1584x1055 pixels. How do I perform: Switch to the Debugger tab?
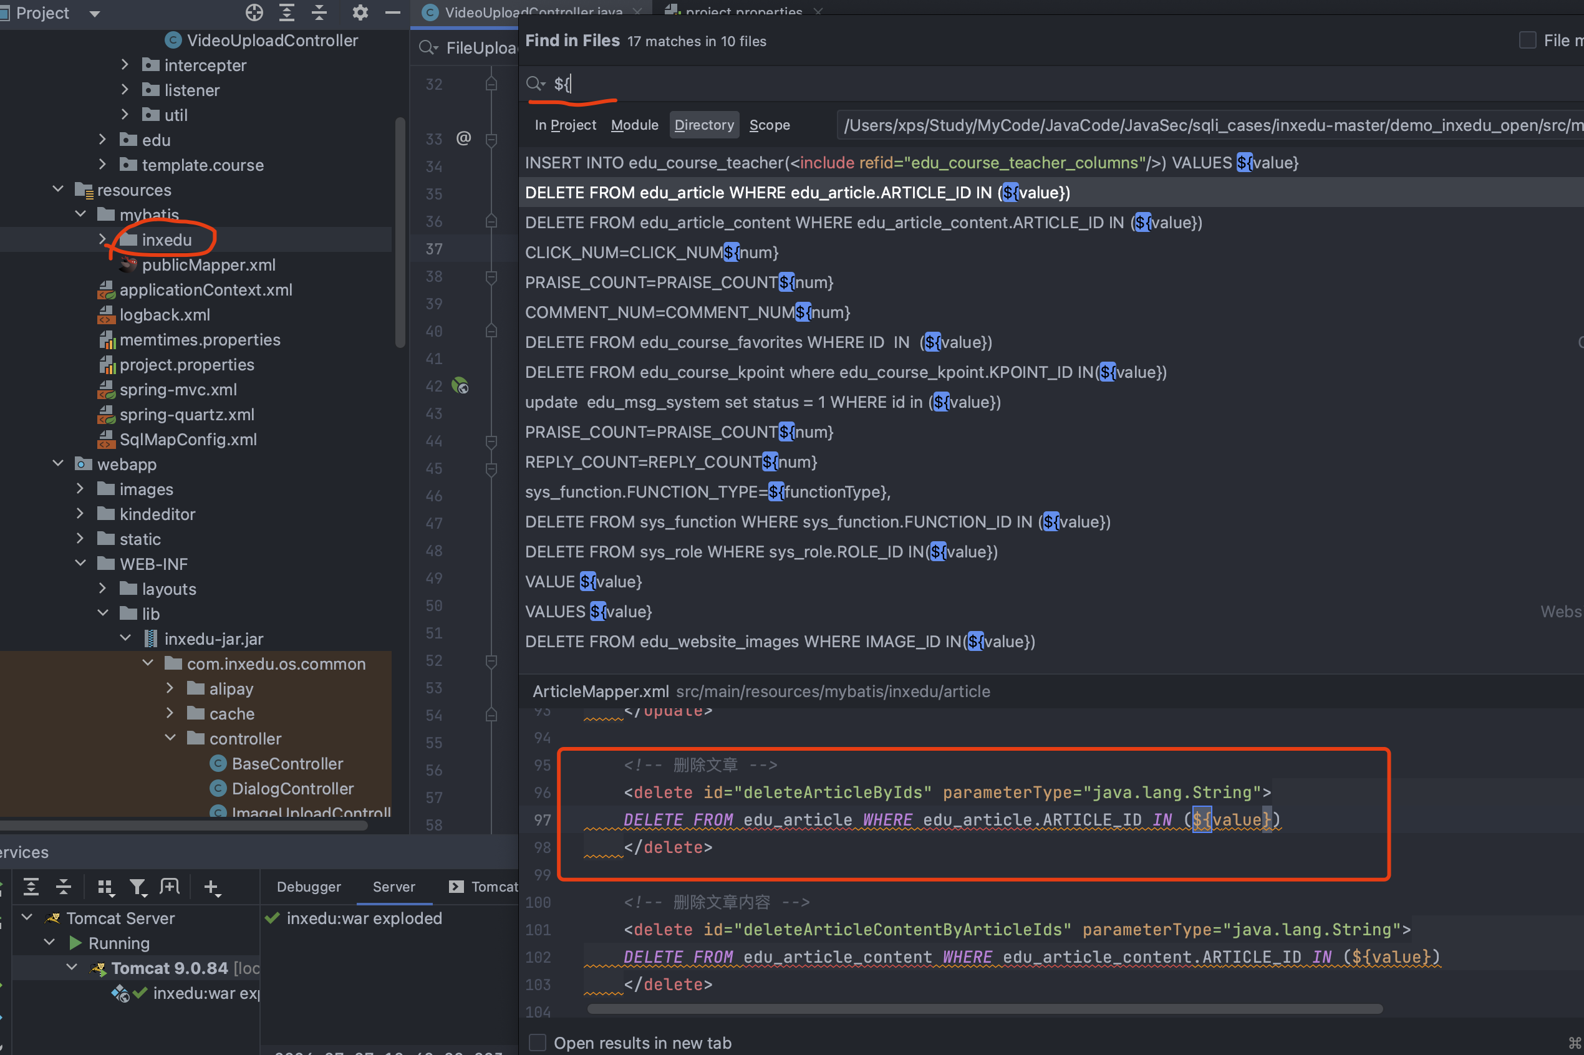[x=309, y=887]
